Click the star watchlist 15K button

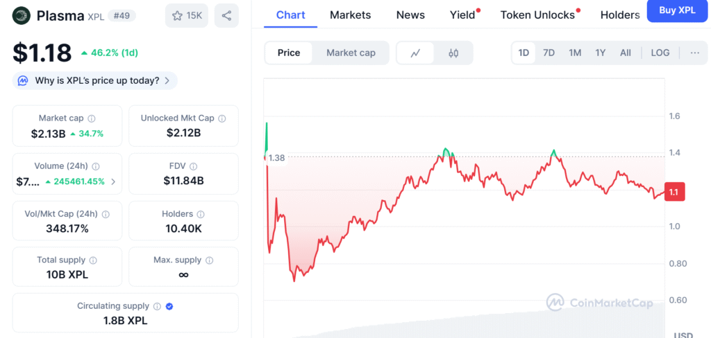click(187, 15)
